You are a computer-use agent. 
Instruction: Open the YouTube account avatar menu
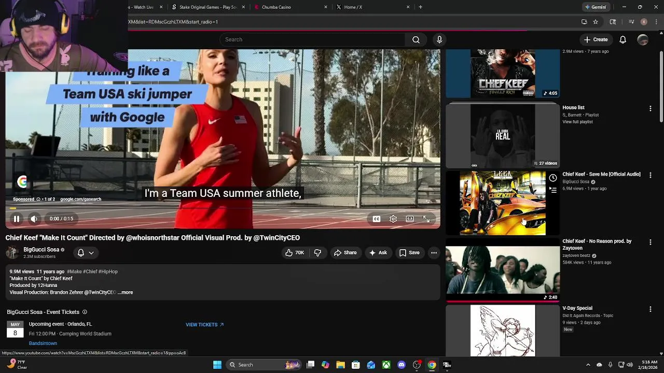643,39
